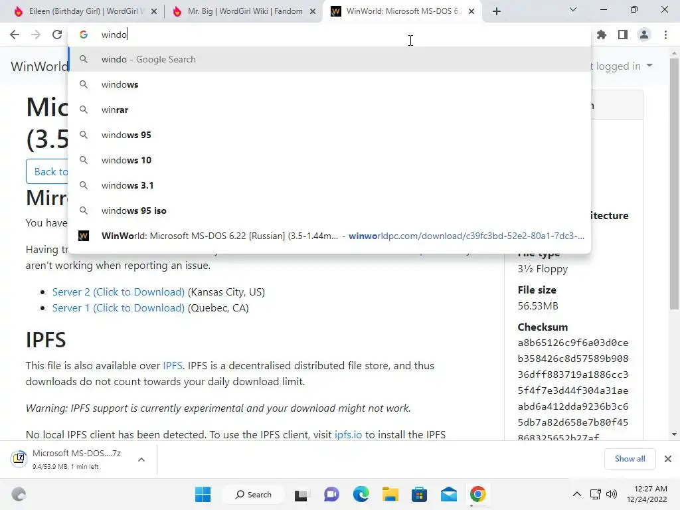Launch the Chat app on taskbar
Screen dimensions: 680x510
coord(331,494)
